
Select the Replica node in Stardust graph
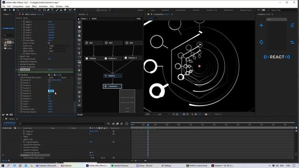[113, 76]
